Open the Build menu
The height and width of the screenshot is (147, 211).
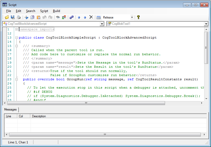click(56, 11)
